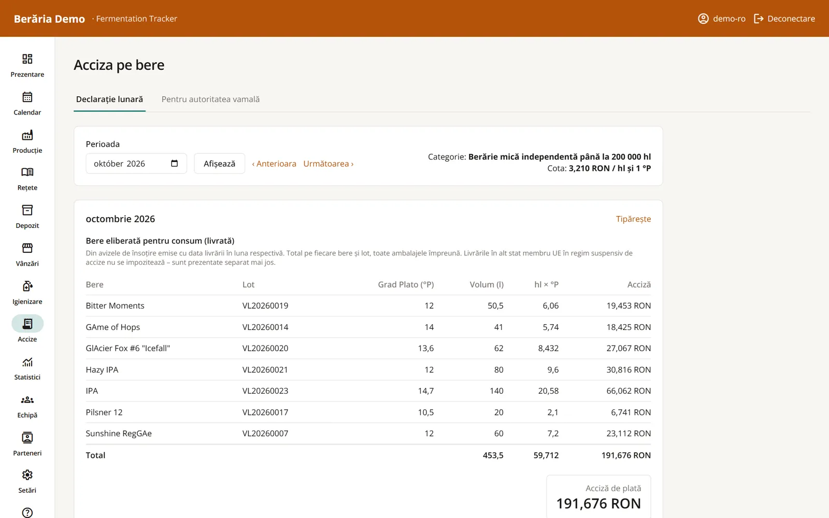
Task: Click the 66,062 RON excise value
Action: pyautogui.click(x=628, y=391)
